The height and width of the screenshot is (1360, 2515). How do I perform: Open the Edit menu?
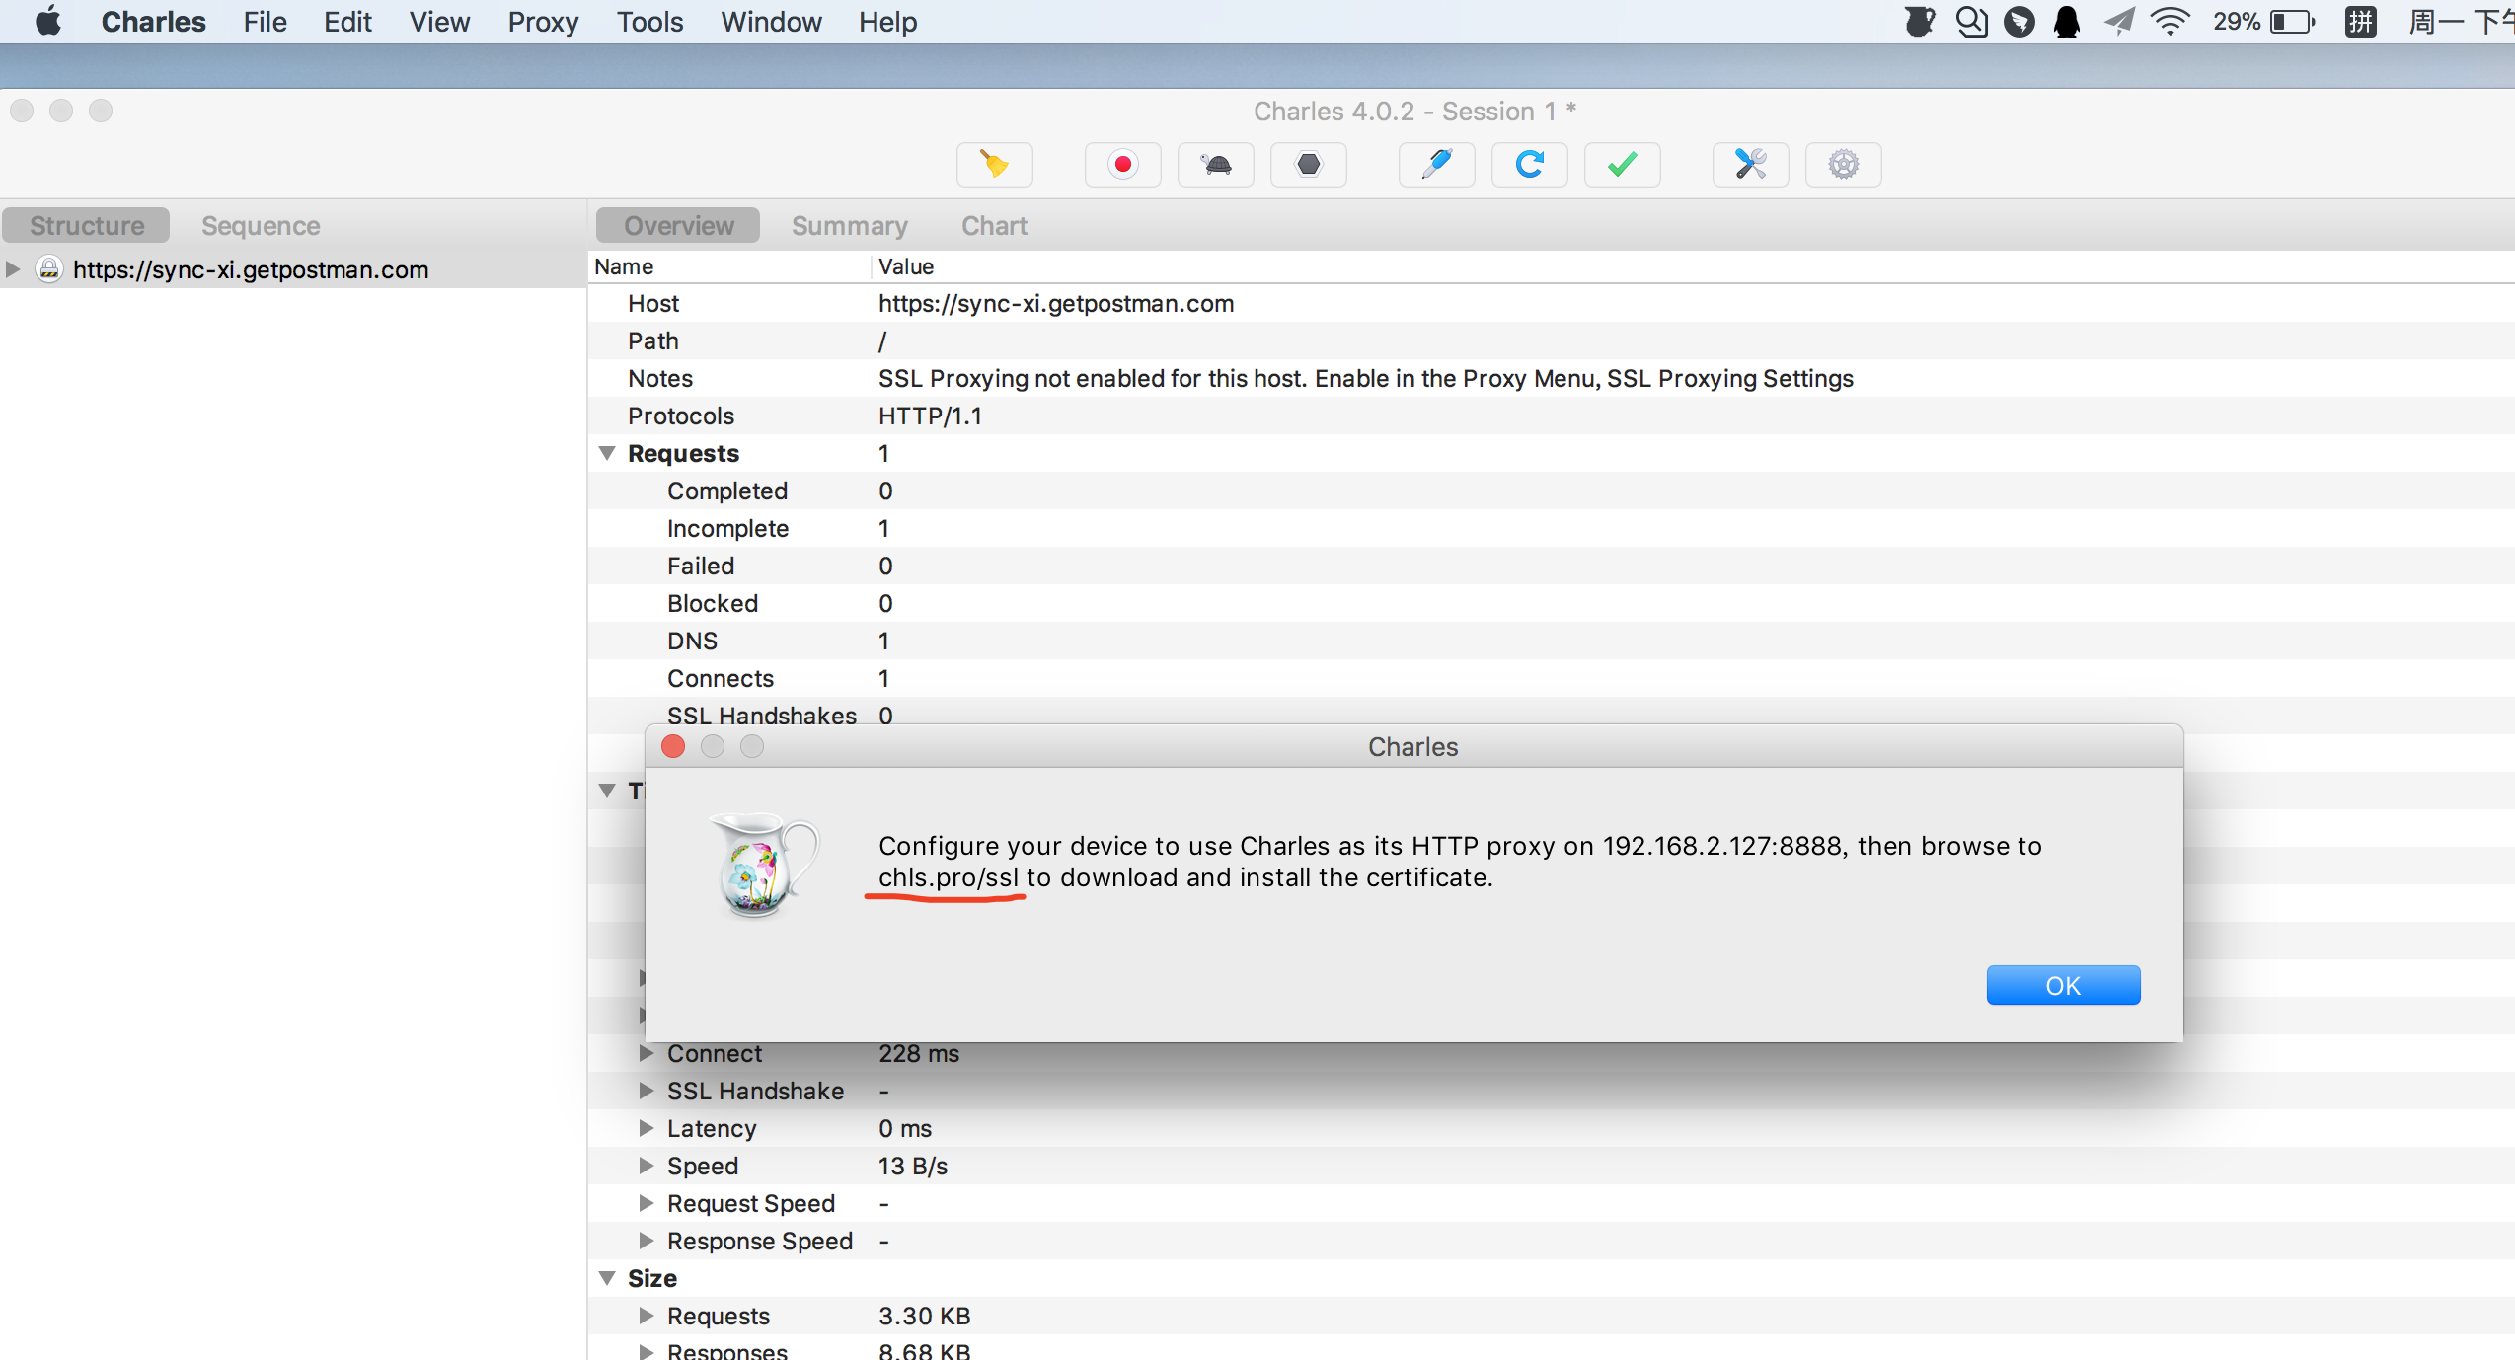[x=347, y=22]
